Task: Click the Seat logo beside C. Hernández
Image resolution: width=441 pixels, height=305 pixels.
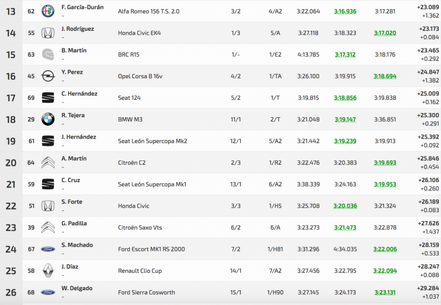Action: click(x=48, y=98)
